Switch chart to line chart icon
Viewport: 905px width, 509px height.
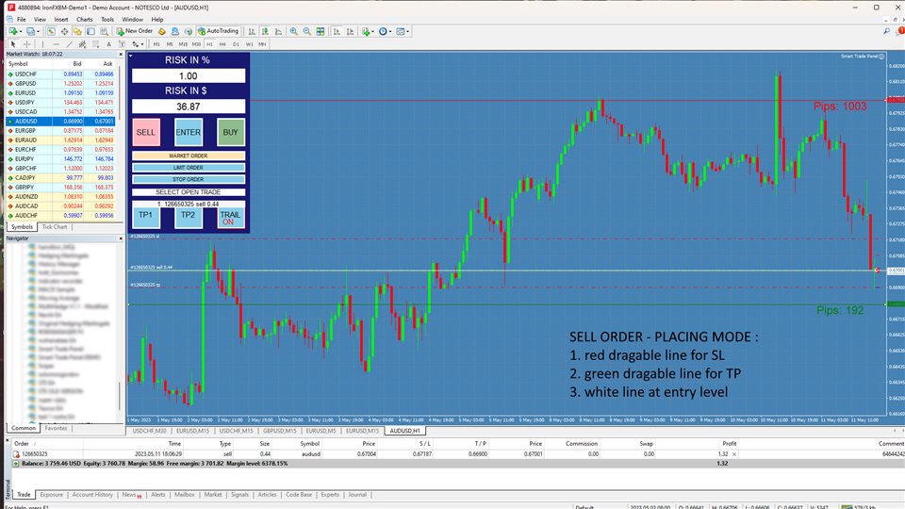pos(278,31)
